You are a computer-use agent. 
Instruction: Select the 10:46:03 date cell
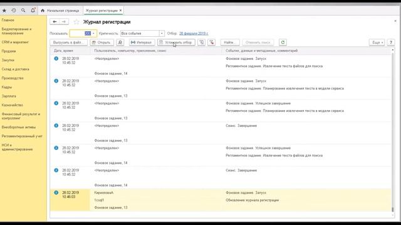(71, 194)
